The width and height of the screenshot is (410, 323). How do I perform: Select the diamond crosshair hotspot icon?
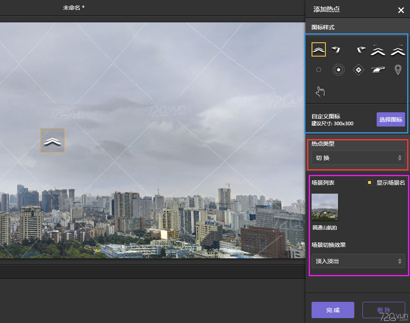tap(358, 70)
